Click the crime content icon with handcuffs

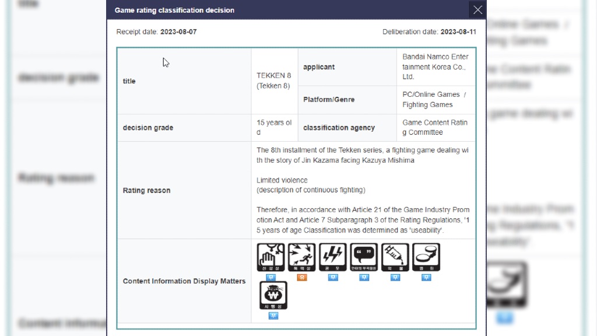pyautogui.click(x=426, y=257)
